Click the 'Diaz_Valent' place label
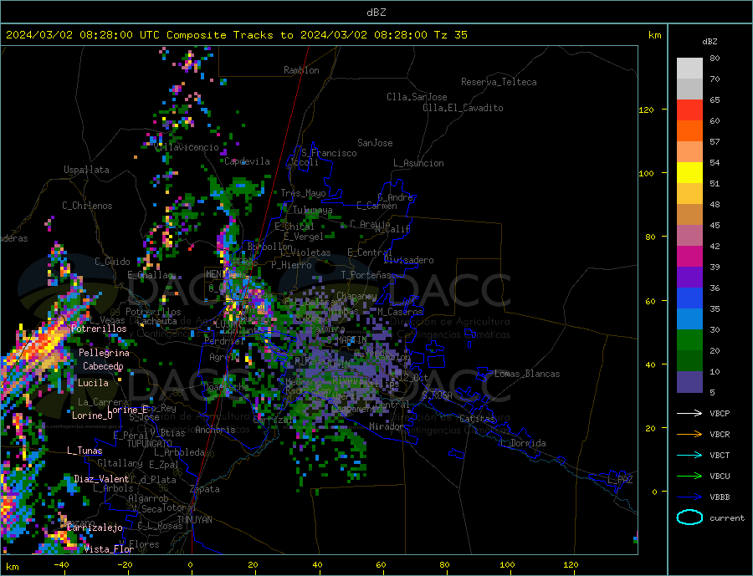This screenshot has width=753, height=576. (101, 479)
